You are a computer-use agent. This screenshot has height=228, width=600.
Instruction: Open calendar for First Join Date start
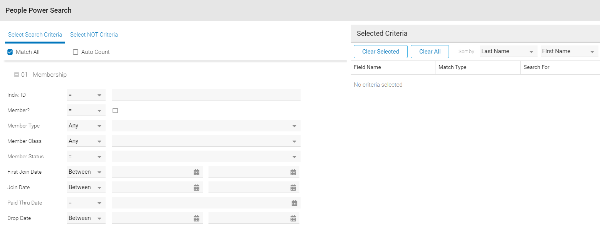tap(197, 172)
